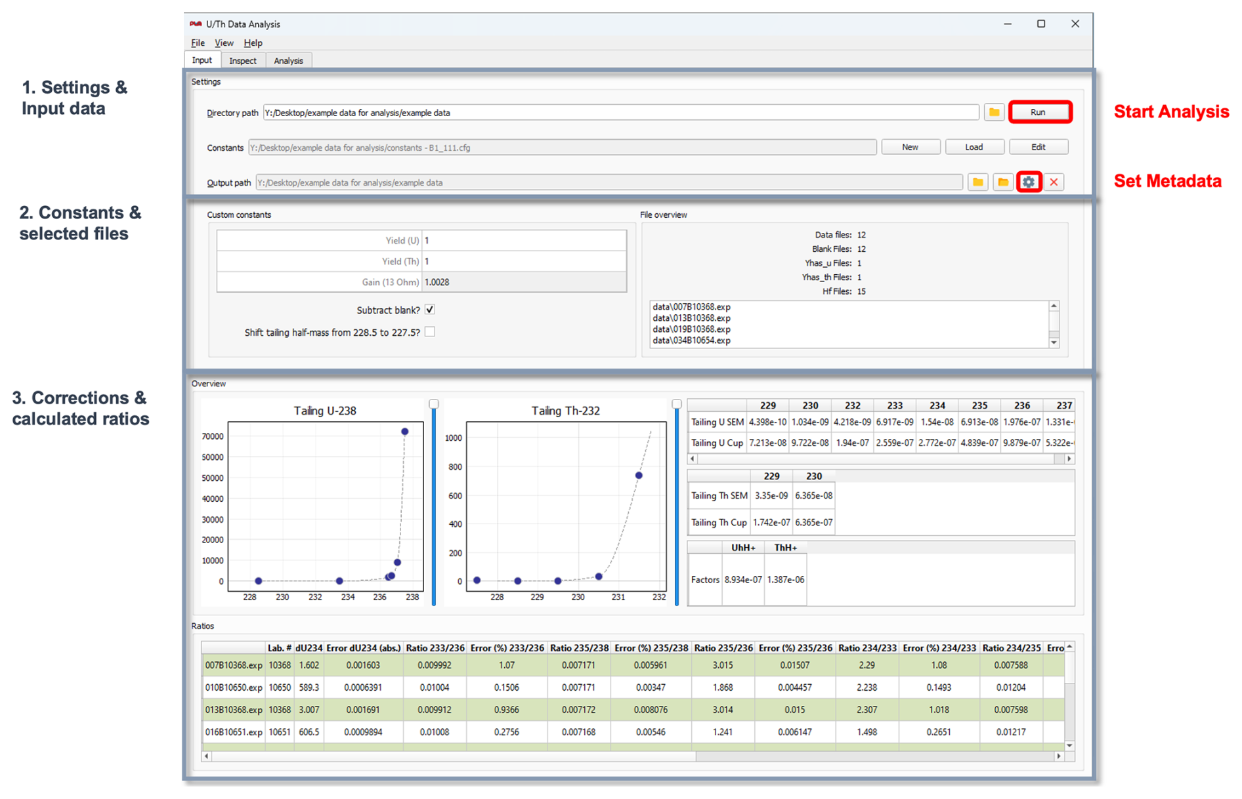Click the first folder icon beside Output path
The height and width of the screenshot is (799, 1242).
(x=977, y=182)
